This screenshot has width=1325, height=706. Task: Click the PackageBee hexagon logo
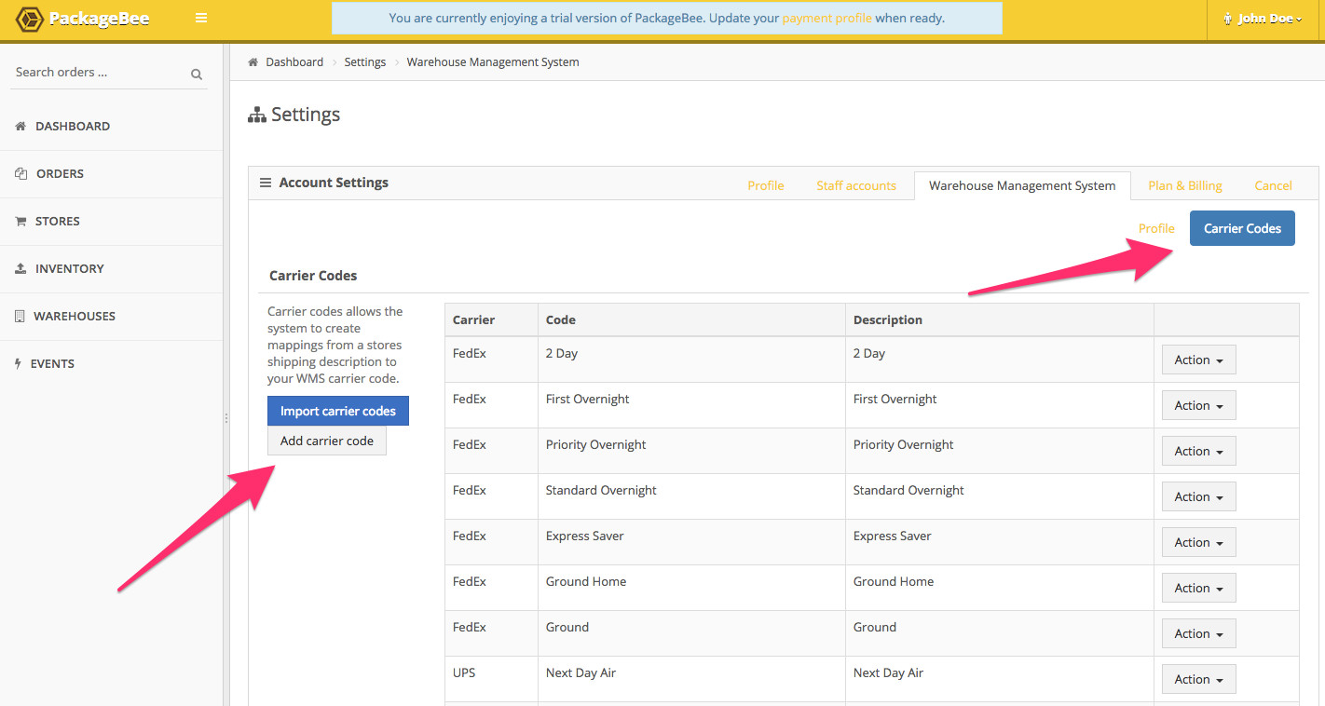point(31,19)
